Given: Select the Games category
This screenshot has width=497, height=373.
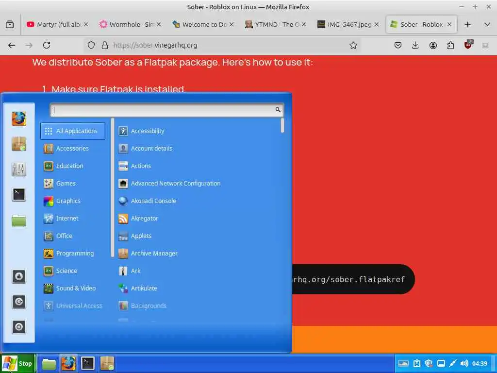Looking at the screenshot, I should (73, 183).
